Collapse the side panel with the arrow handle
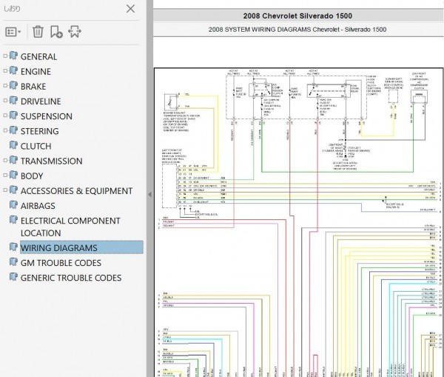Image resolution: width=444 pixels, height=377 pixels. 149,195
